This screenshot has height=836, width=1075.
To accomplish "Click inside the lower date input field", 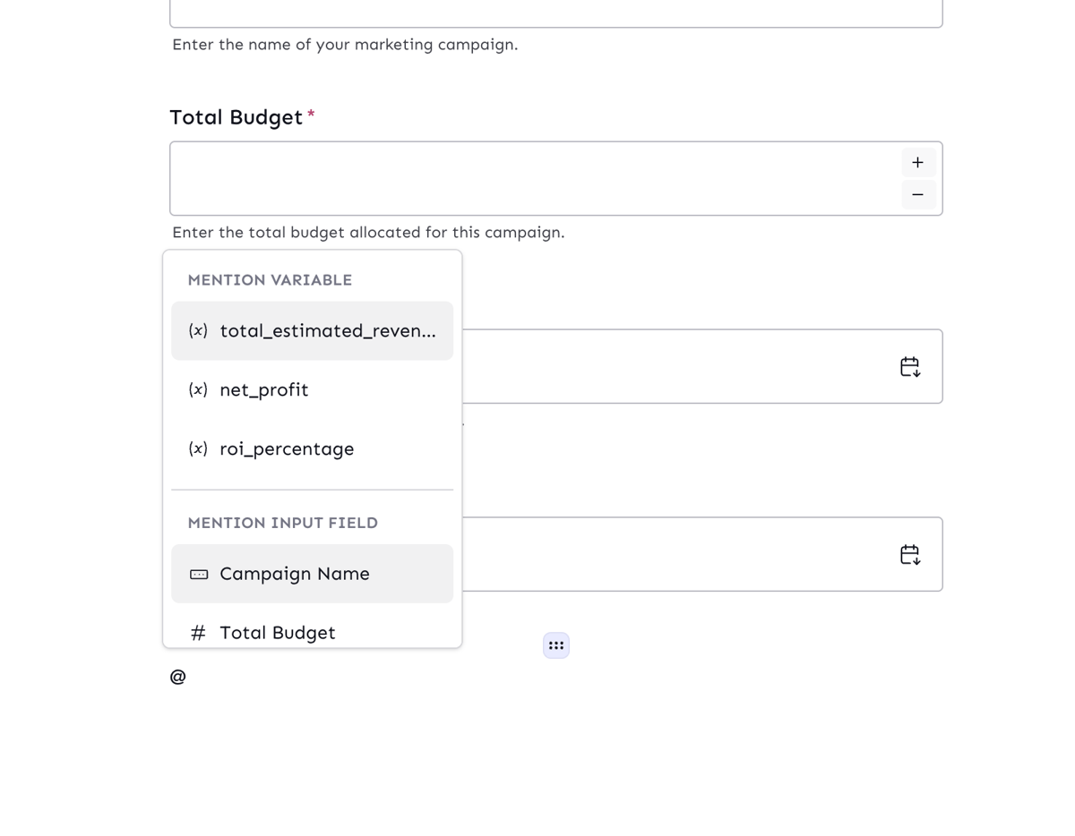I will (x=672, y=555).
